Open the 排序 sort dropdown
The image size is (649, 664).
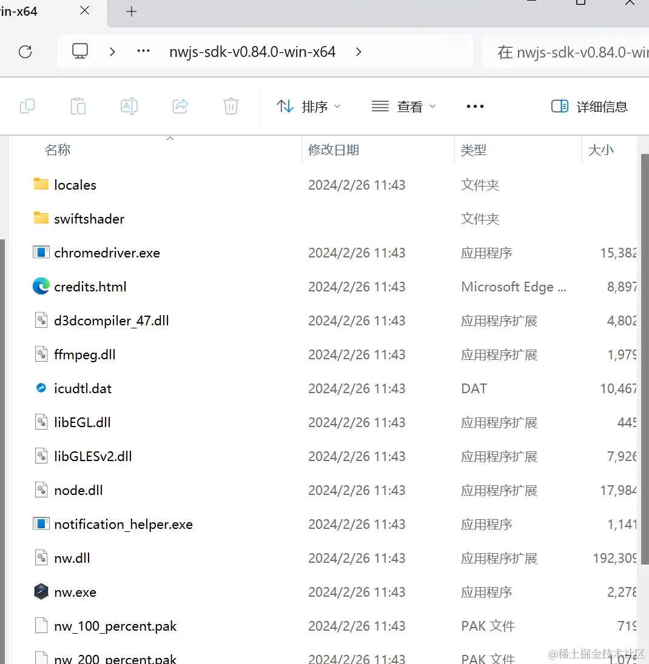[308, 106]
